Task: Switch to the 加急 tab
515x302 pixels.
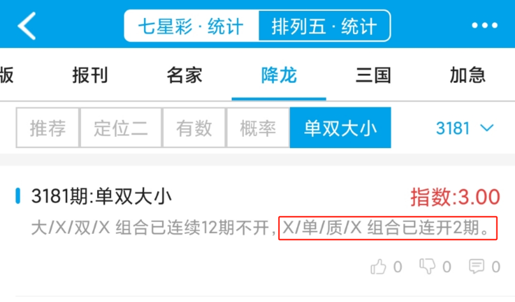Action: [x=468, y=75]
